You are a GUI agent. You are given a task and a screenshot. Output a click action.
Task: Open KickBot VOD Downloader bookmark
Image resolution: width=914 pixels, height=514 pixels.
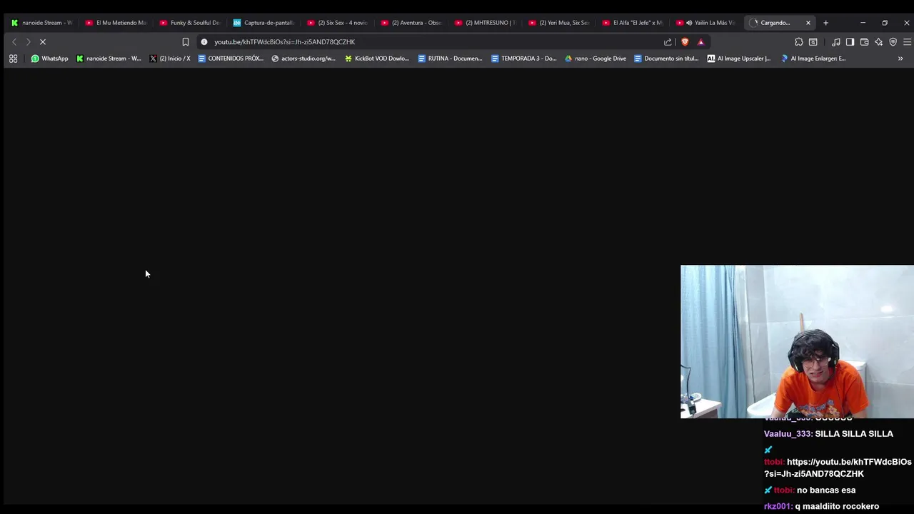pyautogui.click(x=377, y=59)
